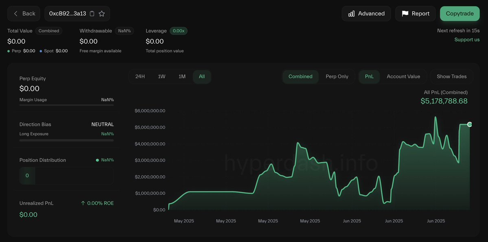Viewport: 488px width, 242px height.
Task: Copy wallet address with clipboard icon
Action: click(x=92, y=14)
